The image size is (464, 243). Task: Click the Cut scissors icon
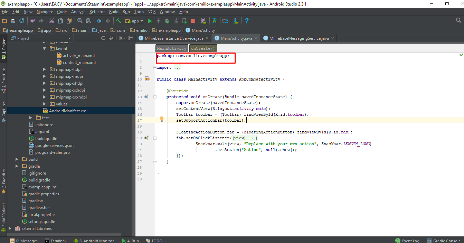52,21
